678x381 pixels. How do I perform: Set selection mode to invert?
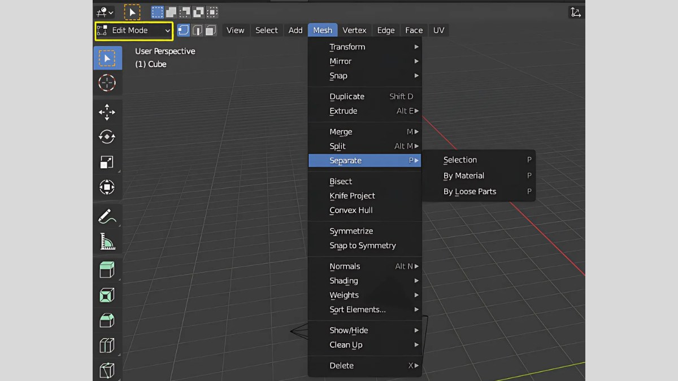198,12
